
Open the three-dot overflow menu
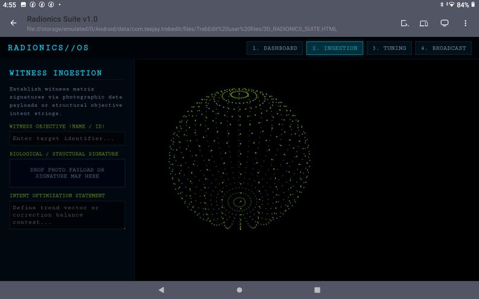[x=465, y=23]
